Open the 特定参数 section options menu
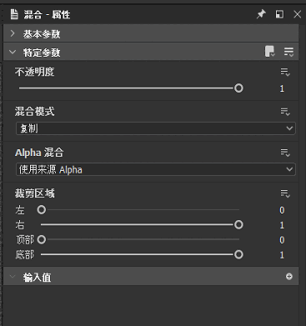Screen dimensions: 306x326 point(288,52)
